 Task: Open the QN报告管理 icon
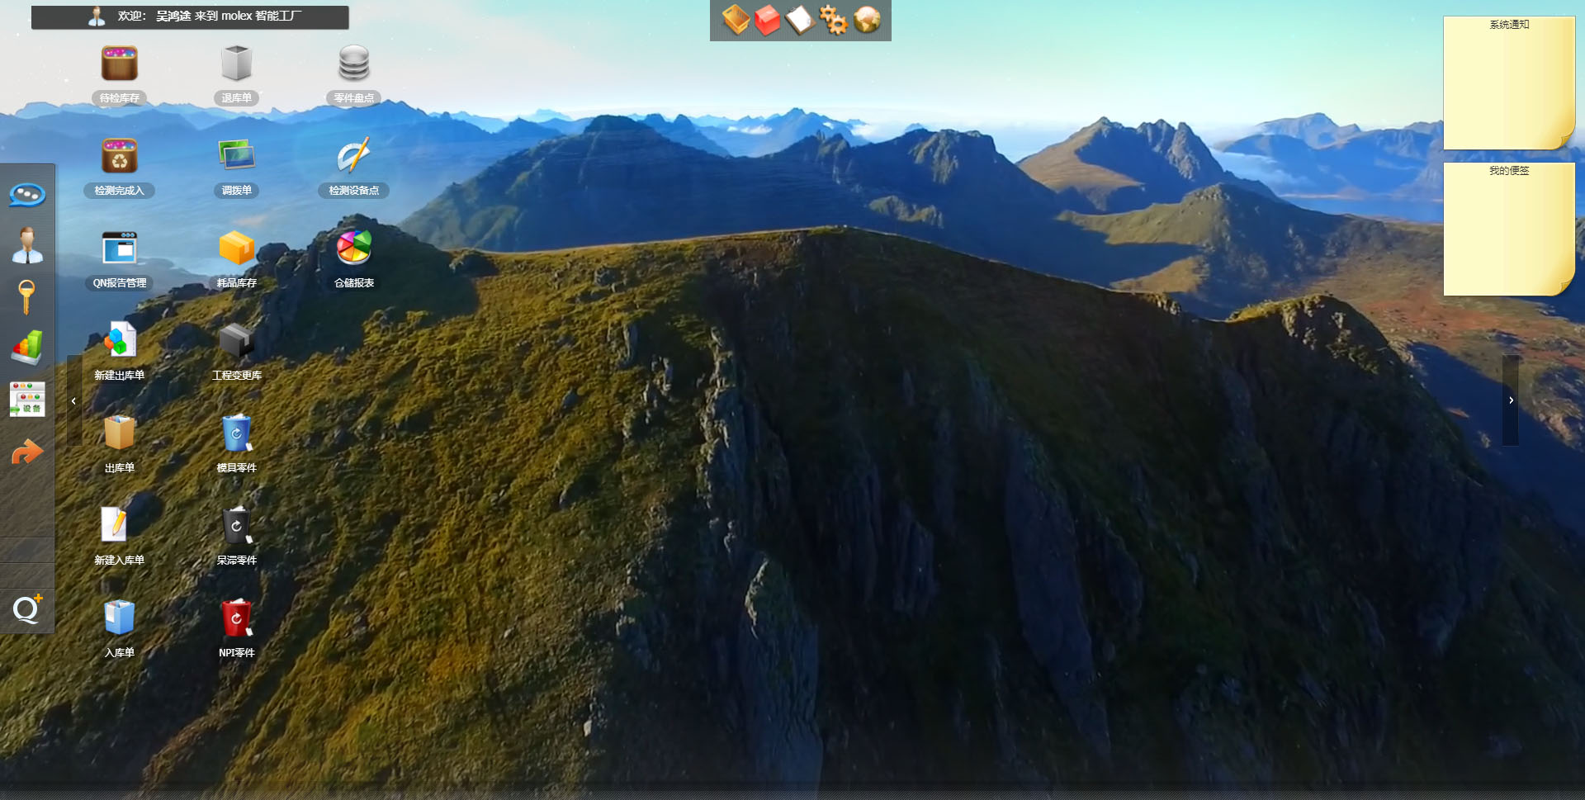120,249
